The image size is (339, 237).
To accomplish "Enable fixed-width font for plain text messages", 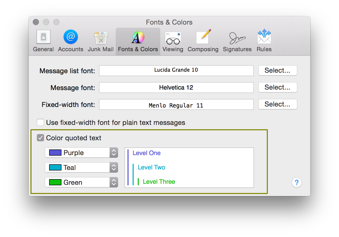I will tap(40, 122).
